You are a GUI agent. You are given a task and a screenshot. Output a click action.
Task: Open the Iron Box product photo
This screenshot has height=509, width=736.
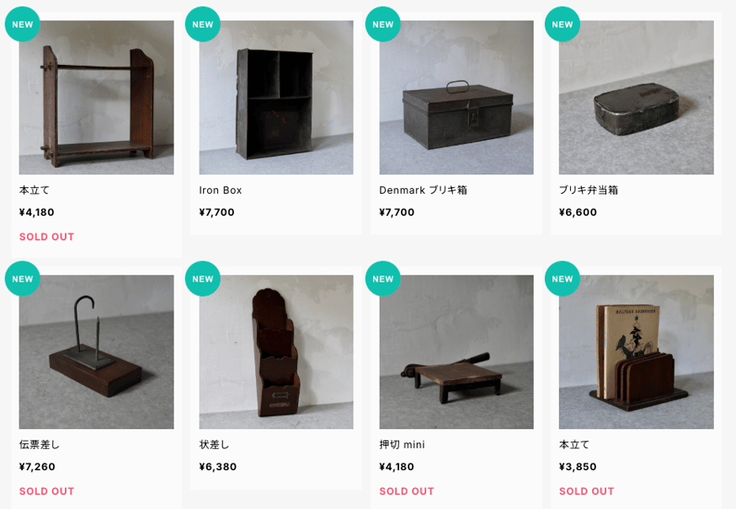[276, 97]
